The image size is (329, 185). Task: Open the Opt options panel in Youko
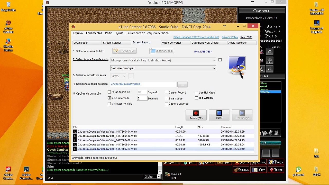[259, 170]
